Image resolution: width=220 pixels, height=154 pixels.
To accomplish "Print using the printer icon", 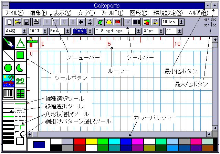I will [x=37, y=22].
